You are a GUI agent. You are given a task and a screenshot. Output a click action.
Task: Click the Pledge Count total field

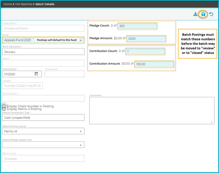click(x=137, y=26)
